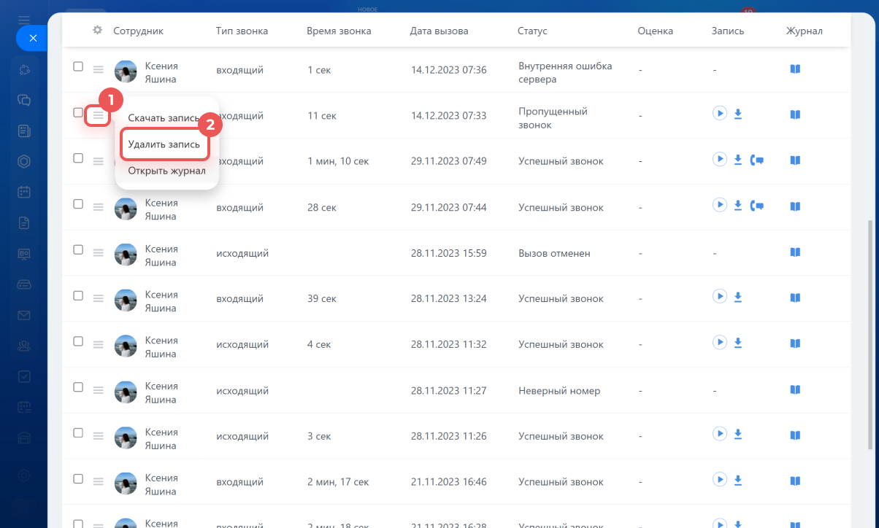Open row menu for the 29.11.2023 07:49 call

point(99,161)
